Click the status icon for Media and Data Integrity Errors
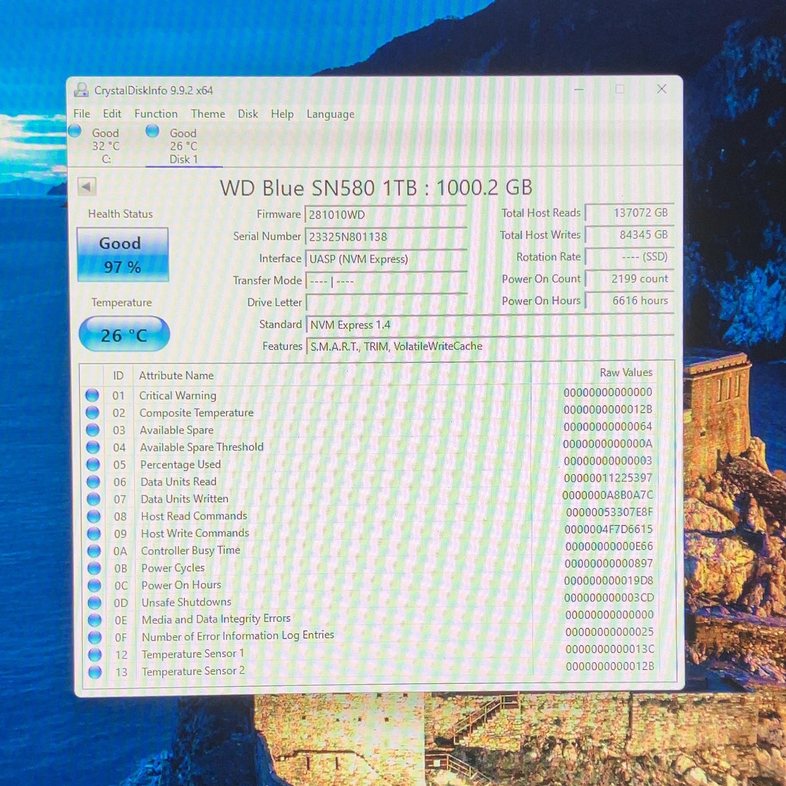 pos(95,620)
